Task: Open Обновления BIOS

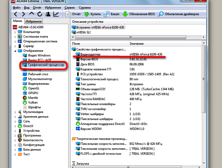Action: click(139, 14)
